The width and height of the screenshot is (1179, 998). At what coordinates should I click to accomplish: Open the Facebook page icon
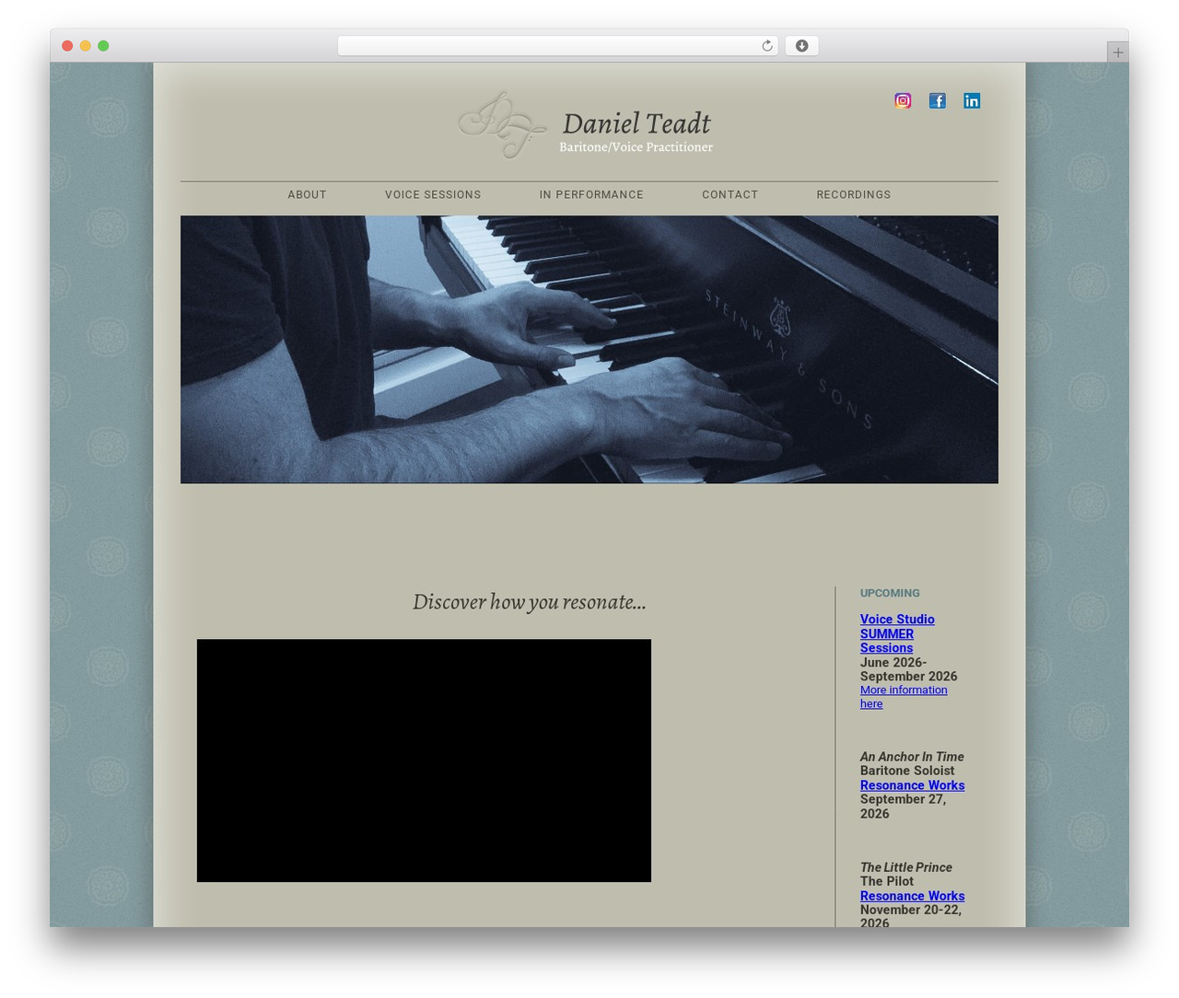pyautogui.click(x=937, y=100)
